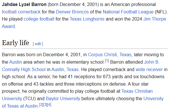Viewport: 170px width, 111px height.
Task: Open the Baylor University link
Action: (x=63, y=98)
